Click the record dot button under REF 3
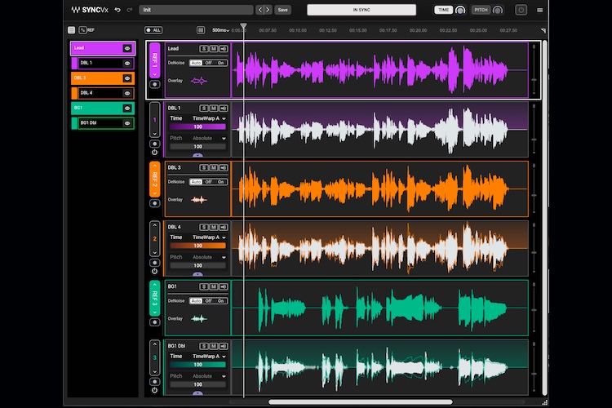Viewport: 612px width, 408px height. (155, 322)
